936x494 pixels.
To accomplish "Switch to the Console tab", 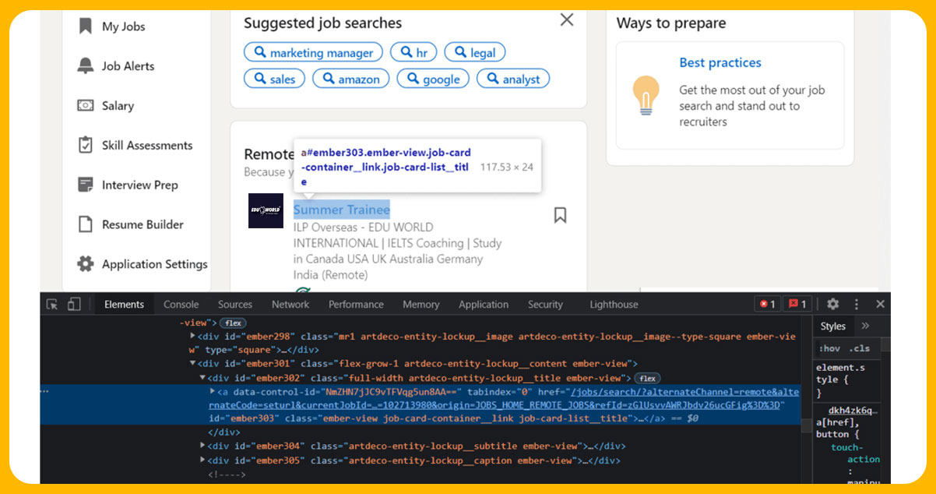I will (181, 305).
